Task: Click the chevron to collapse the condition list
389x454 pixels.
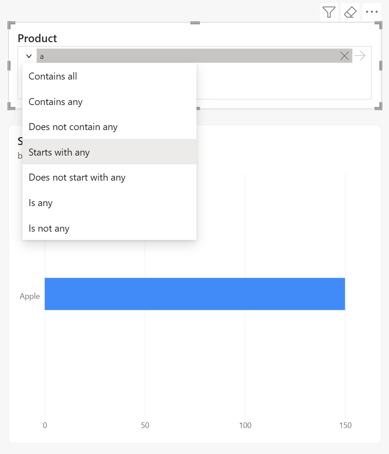Action: coord(29,56)
